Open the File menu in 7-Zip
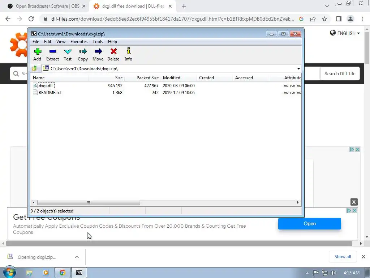 [36, 42]
